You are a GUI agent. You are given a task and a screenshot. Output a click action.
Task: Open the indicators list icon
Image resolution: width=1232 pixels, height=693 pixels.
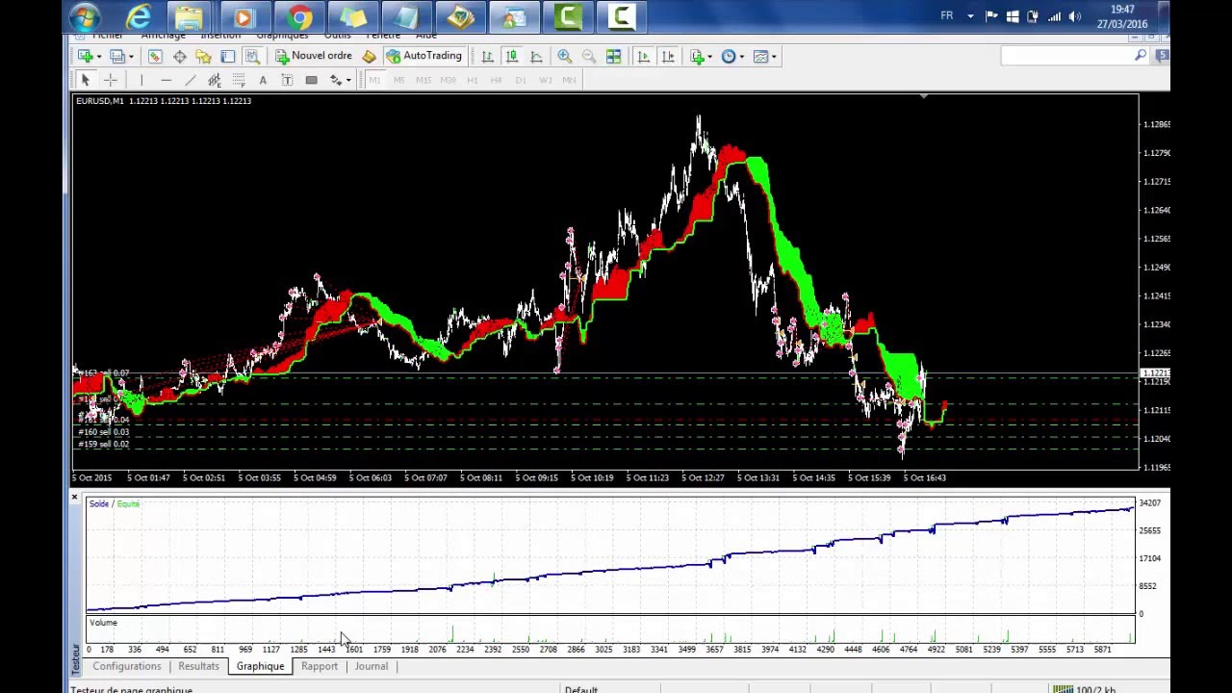(x=697, y=56)
